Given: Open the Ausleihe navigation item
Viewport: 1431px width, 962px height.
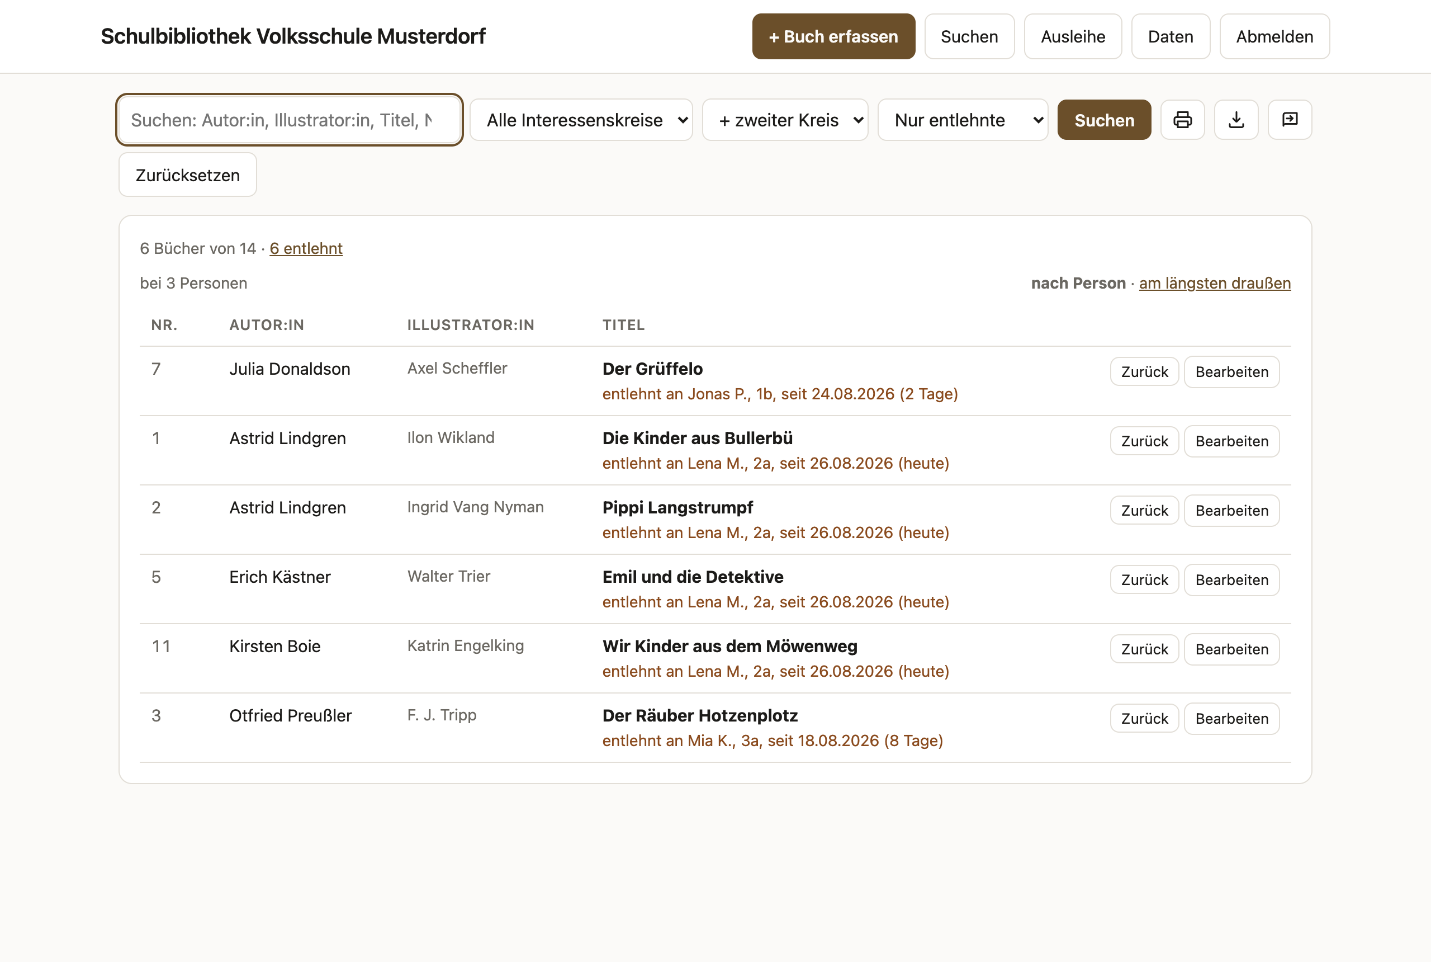Looking at the screenshot, I should 1073,36.
